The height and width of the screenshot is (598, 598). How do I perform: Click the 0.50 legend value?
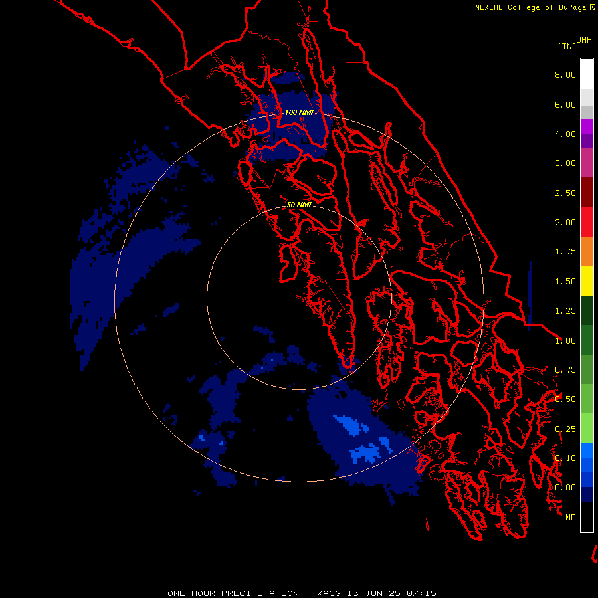[565, 399]
